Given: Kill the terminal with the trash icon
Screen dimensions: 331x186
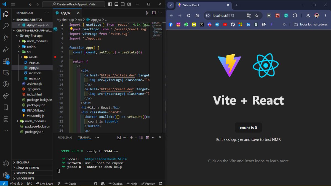Looking at the screenshot, I should tap(147, 137).
